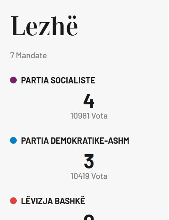Click the word SOCIALISTE in the party name
Image resolution: width=169 pixels, height=220 pixels.
[x=73, y=80]
